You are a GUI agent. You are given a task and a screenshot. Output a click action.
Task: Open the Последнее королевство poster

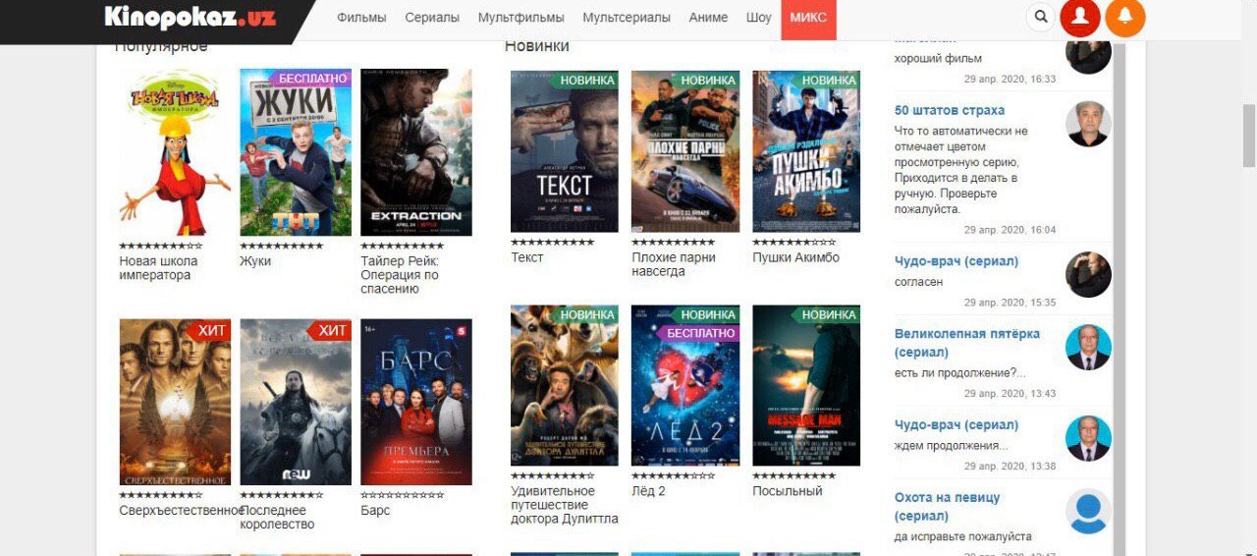tap(296, 402)
